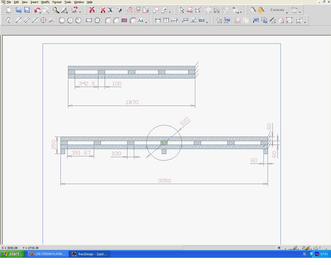This screenshot has width=331, height=265.
Task: Open the Insert menu
Action: pos(34,2)
